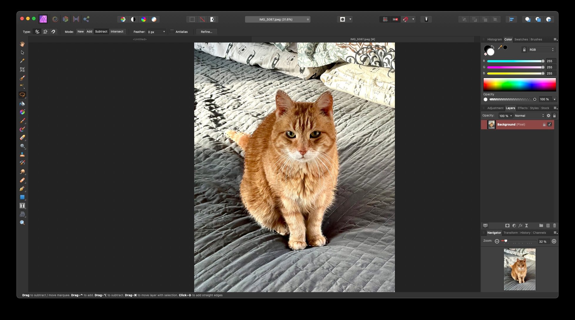Select the Freehand Selection lasso tool
575x320 pixels.
(x=22, y=95)
